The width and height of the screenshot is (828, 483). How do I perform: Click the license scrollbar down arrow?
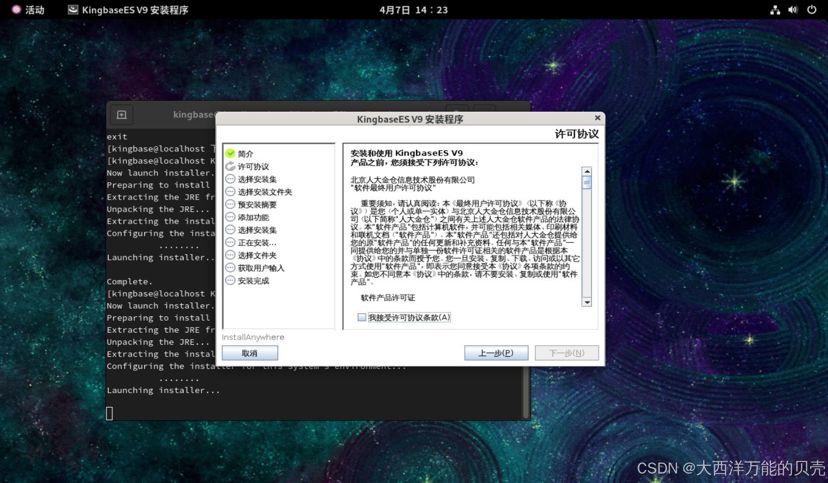(x=587, y=302)
